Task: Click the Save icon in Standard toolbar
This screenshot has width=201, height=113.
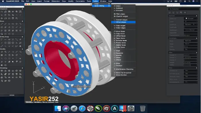Action: coord(9,12)
